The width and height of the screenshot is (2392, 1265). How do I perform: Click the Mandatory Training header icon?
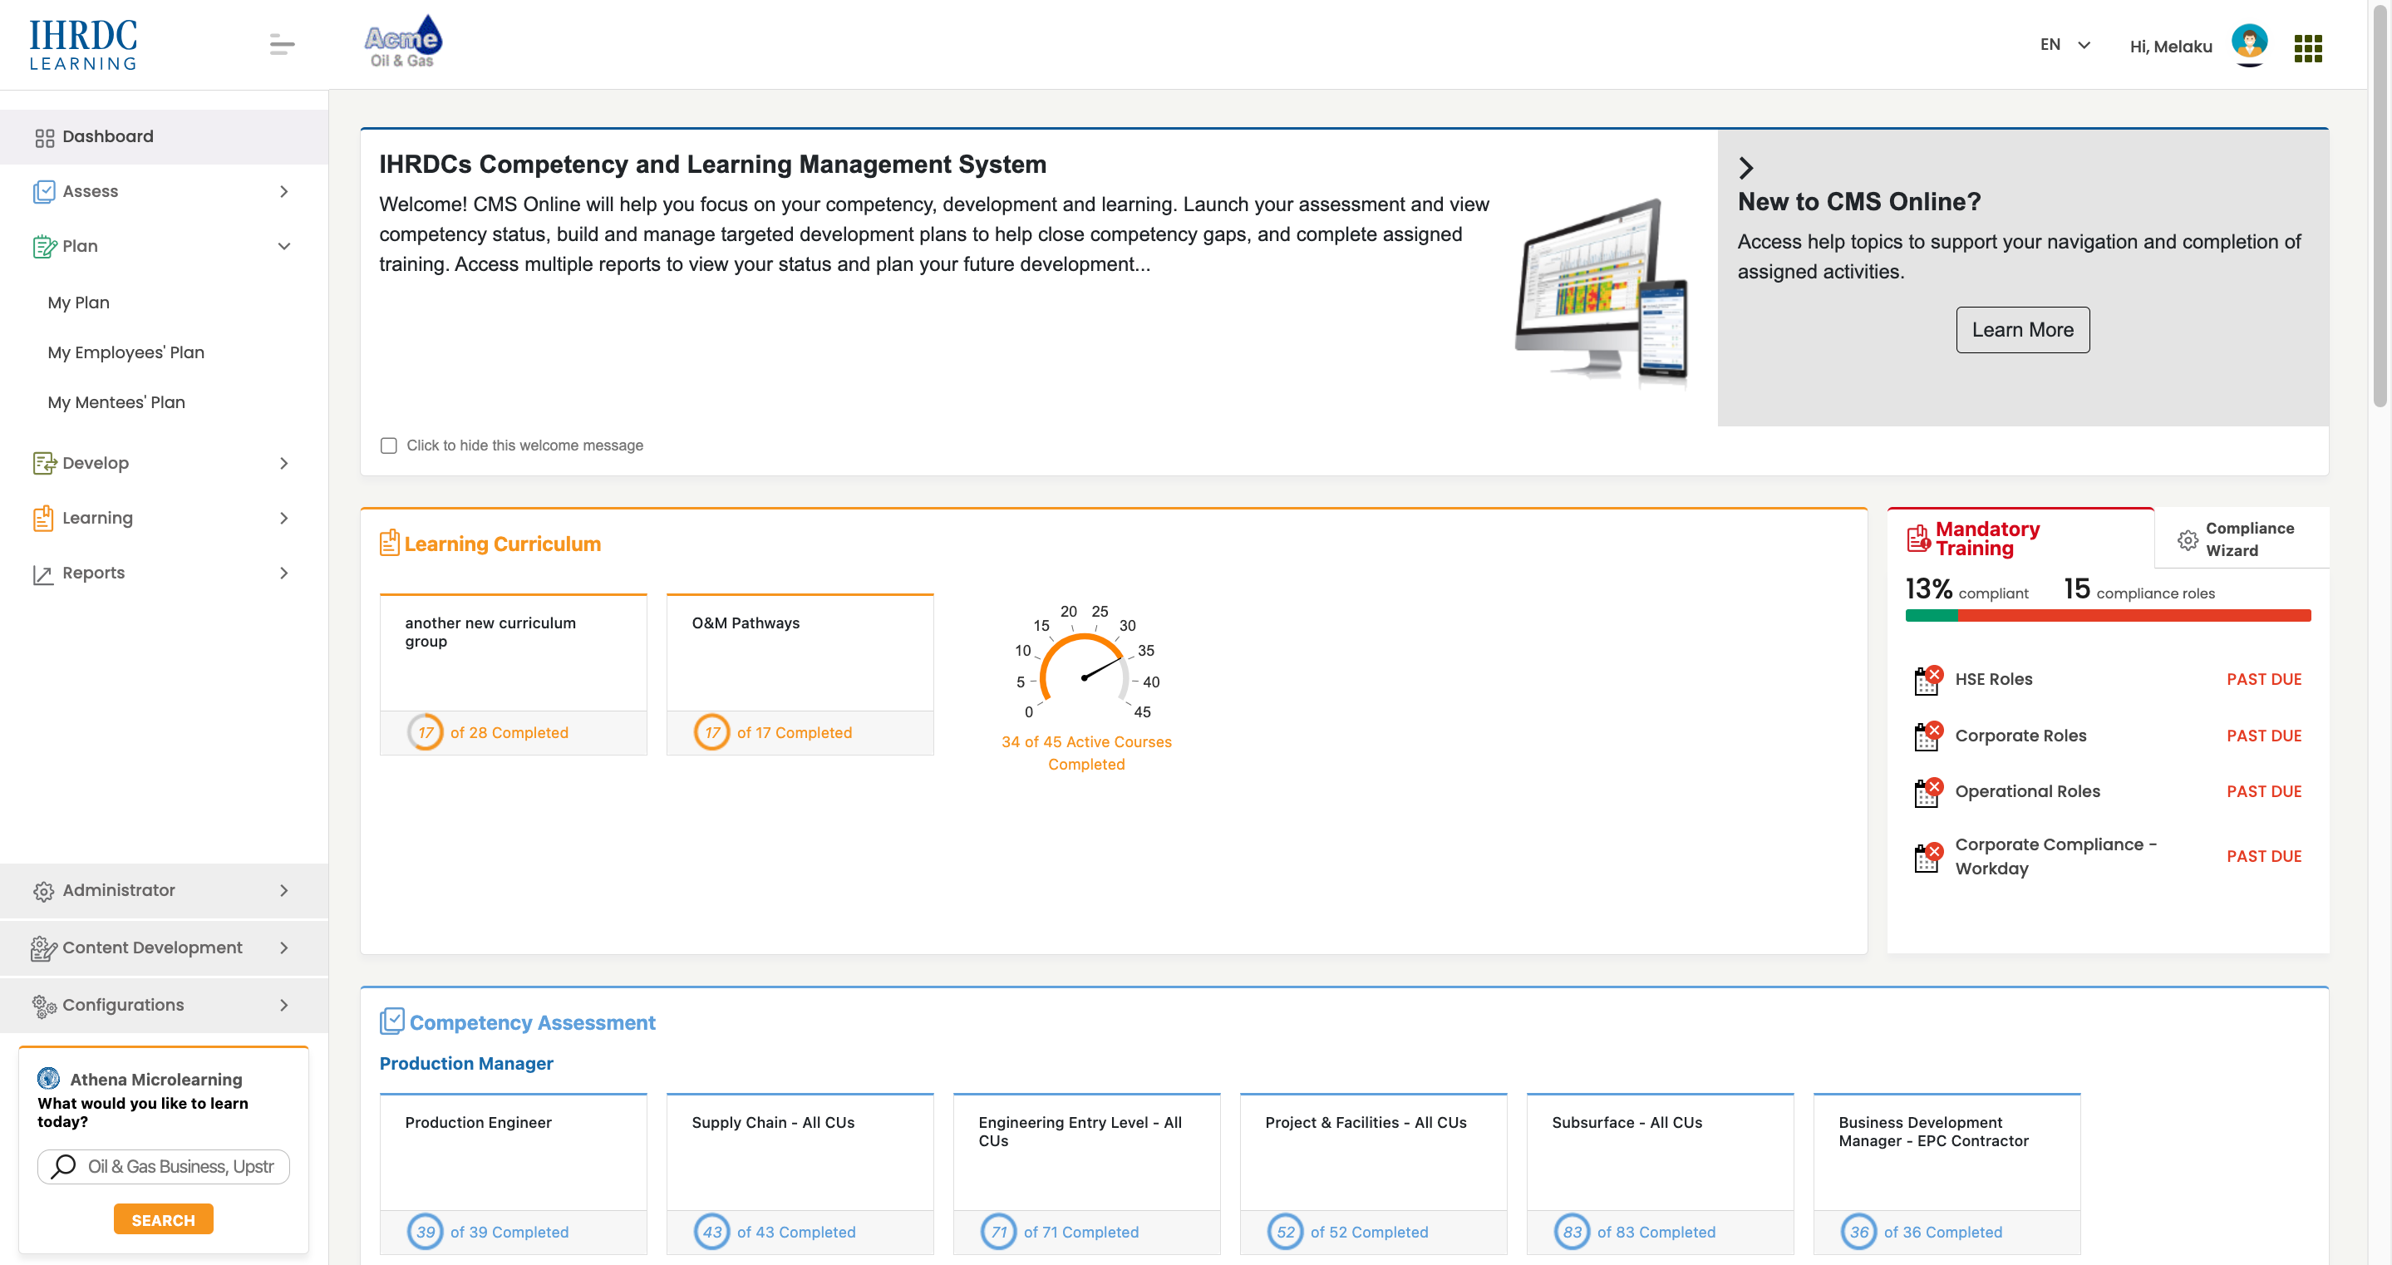click(1918, 539)
